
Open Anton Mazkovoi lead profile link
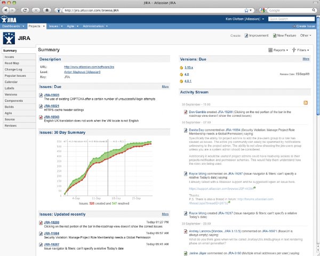tap(82, 72)
